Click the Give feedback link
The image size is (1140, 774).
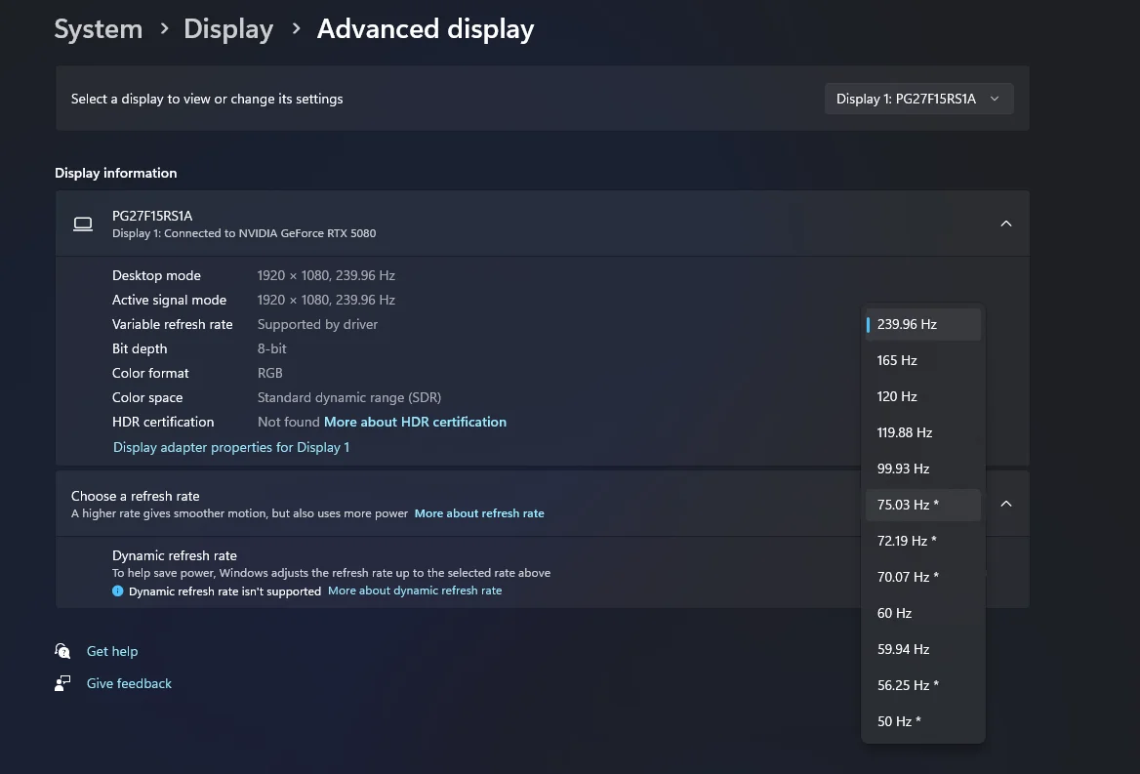tap(129, 683)
